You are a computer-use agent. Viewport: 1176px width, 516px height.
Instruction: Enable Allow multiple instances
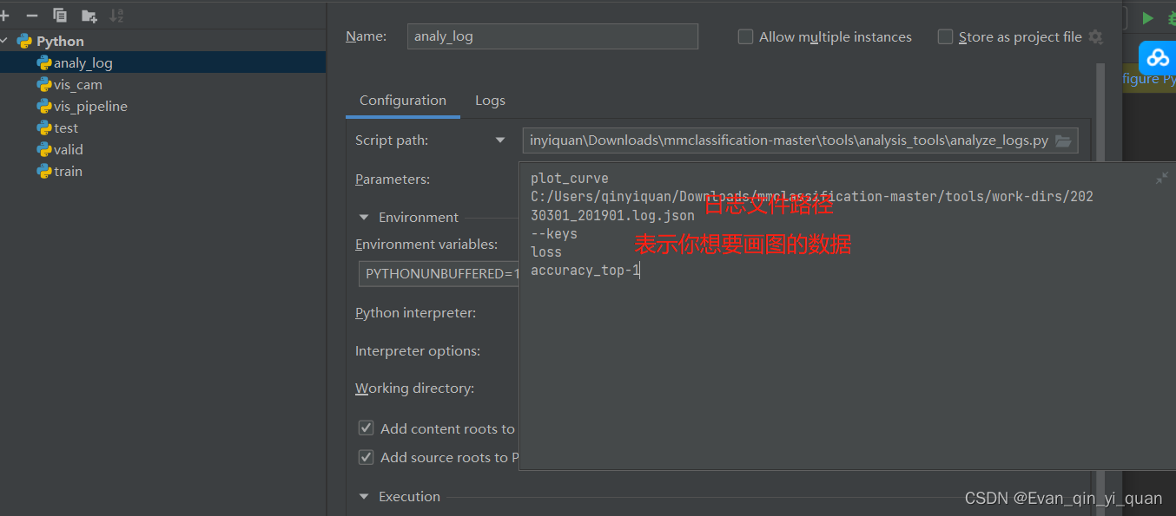point(745,36)
